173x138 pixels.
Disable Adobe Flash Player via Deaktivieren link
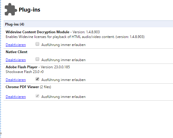(x=16, y=80)
